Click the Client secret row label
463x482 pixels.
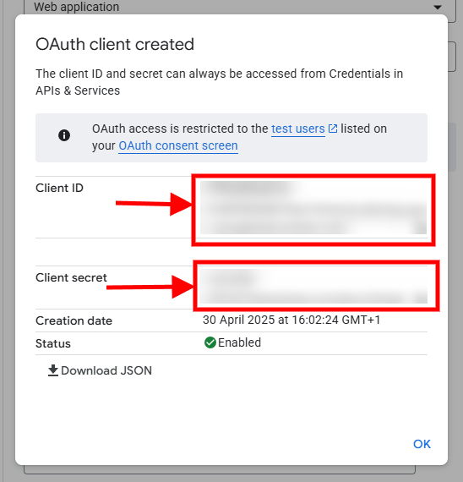tap(71, 277)
